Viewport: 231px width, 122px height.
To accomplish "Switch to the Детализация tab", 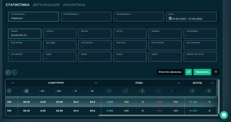I will 46,5.
